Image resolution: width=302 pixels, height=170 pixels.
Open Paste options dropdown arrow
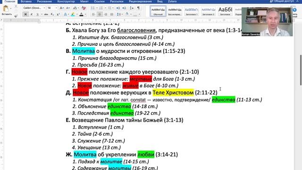10,8
